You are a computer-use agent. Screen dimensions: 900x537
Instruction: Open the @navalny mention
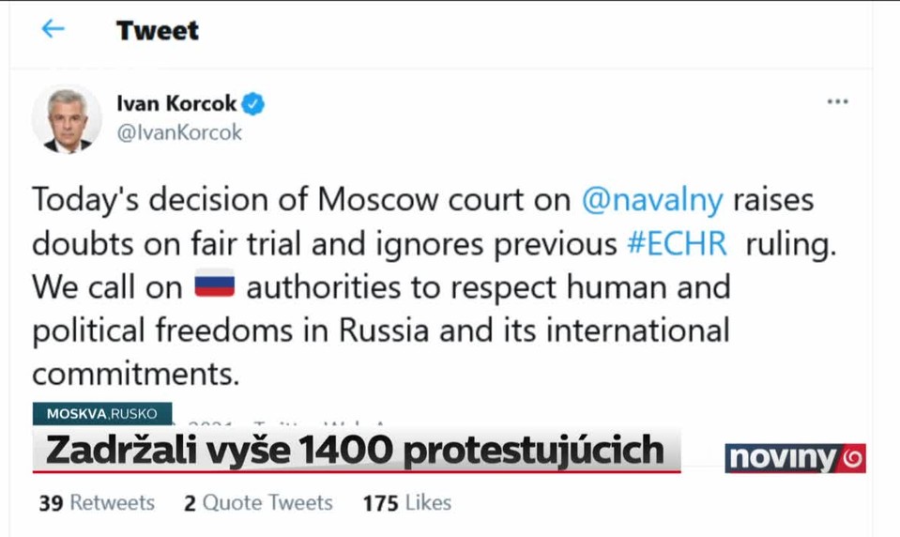[x=652, y=200]
